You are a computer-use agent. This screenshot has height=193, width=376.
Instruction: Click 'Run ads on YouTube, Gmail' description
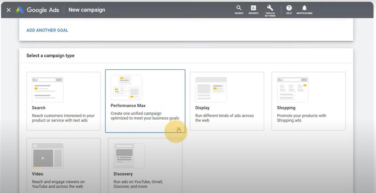pyautogui.click(x=138, y=184)
